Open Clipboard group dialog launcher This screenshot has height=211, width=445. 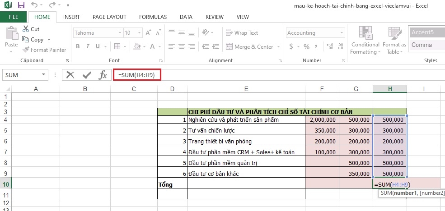[x=68, y=60]
